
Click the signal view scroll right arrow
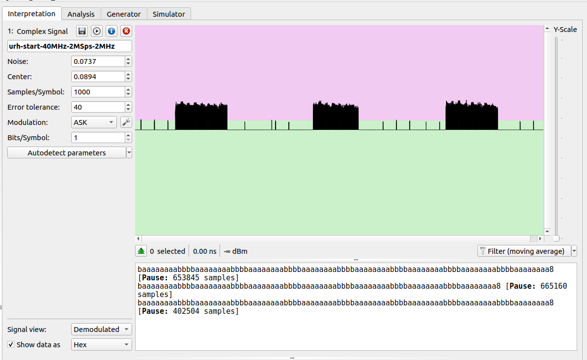pos(540,239)
